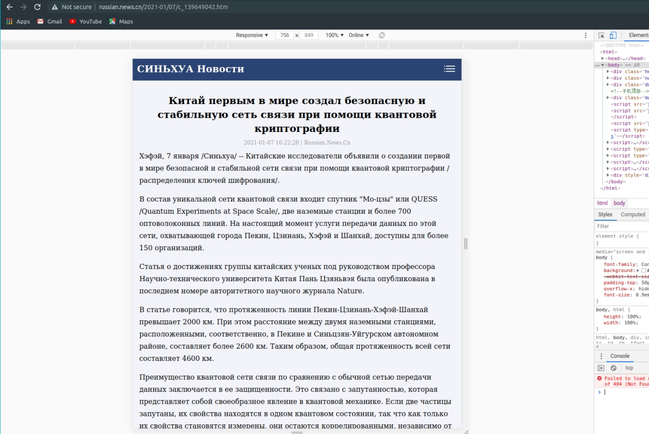This screenshot has height=434, width=649.
Task: Click the styles pane scroll-left arrow
Action: [x=597, y=347]
